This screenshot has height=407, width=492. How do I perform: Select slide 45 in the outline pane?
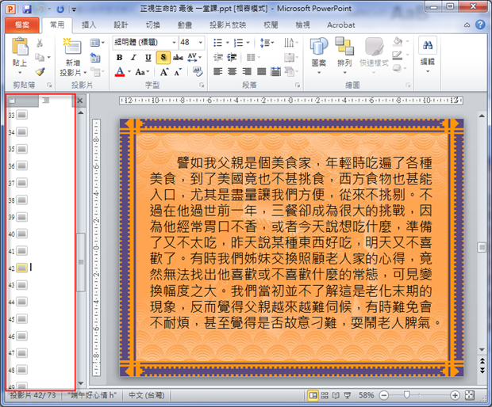point(21,318)
